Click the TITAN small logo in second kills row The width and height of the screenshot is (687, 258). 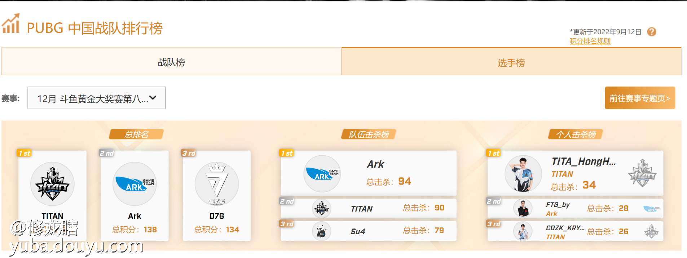click(x=321, y=208)
